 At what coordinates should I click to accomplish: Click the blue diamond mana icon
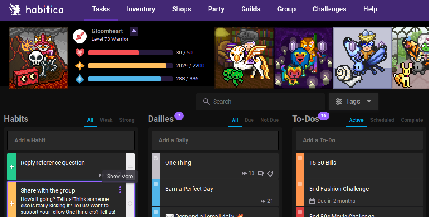click(x=80, y=79)
